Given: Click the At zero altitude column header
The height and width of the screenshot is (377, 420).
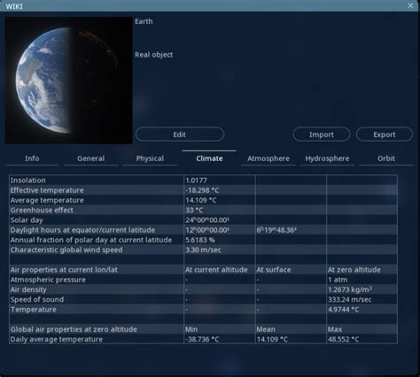Looking at the screenshot, I should tap(354, 270).
